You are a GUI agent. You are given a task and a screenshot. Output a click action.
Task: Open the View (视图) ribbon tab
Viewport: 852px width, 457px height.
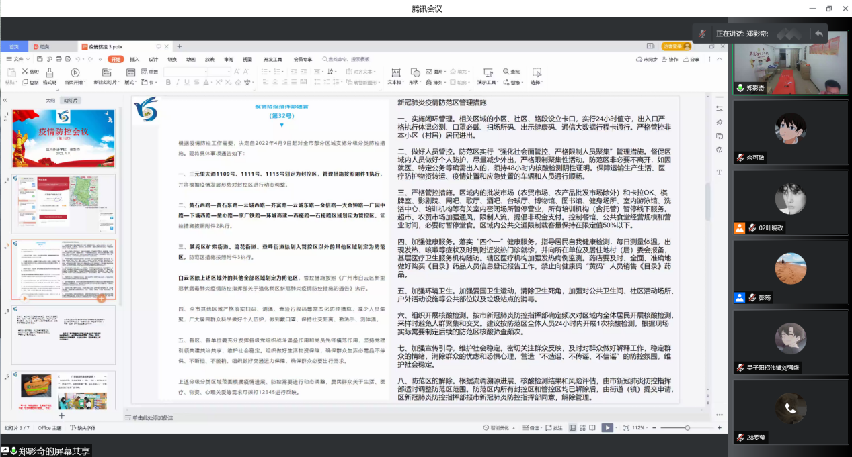[247, 59]
